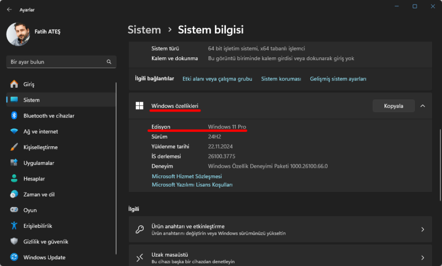
Task: Click the Kopyala button
Action: 393,106
